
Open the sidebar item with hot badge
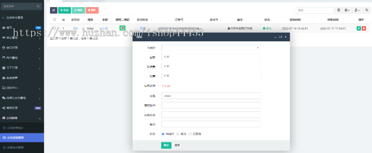pyautogui.click(x=22, y=28)
